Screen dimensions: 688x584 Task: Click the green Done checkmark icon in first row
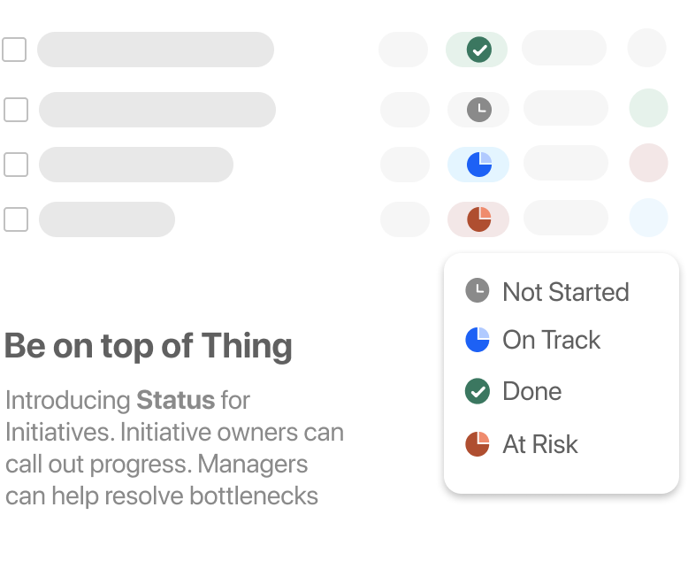click(478, 50)
